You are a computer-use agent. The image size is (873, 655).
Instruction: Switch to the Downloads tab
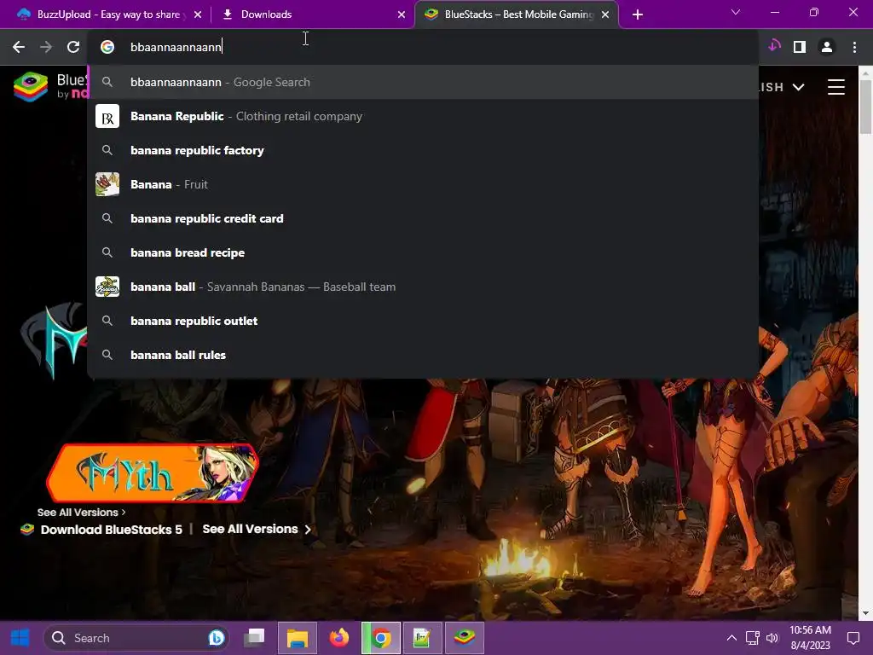pyautogui.click(x=312, y=14)
